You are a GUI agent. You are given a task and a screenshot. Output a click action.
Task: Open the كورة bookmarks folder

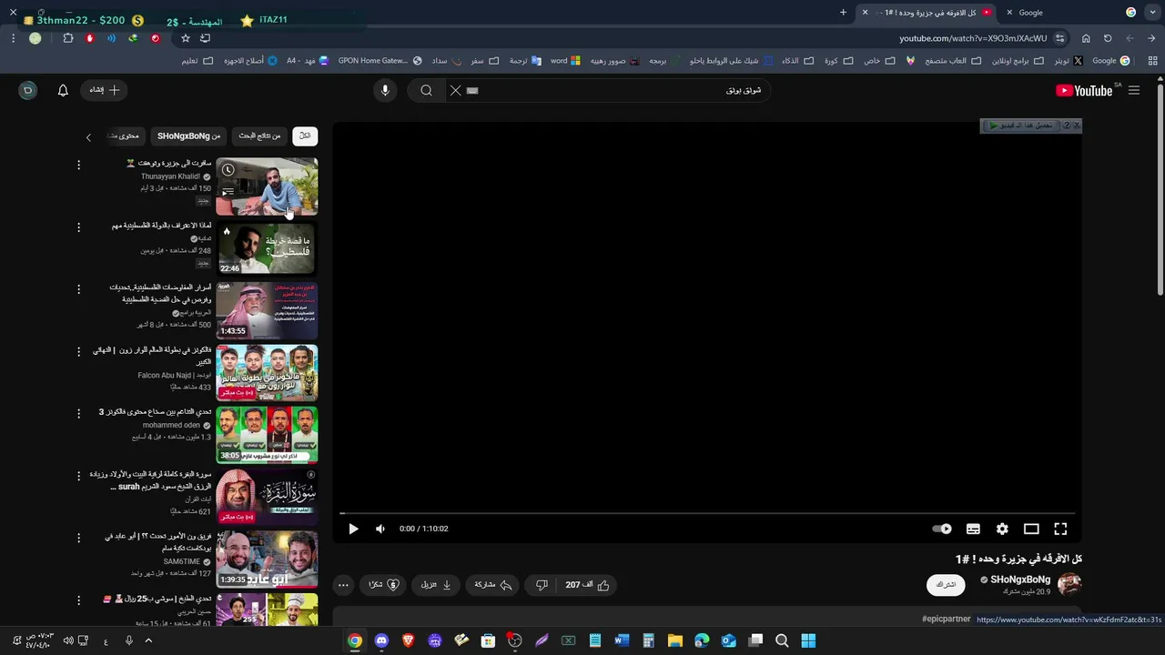pyautogui.click(x=837, y=61)
